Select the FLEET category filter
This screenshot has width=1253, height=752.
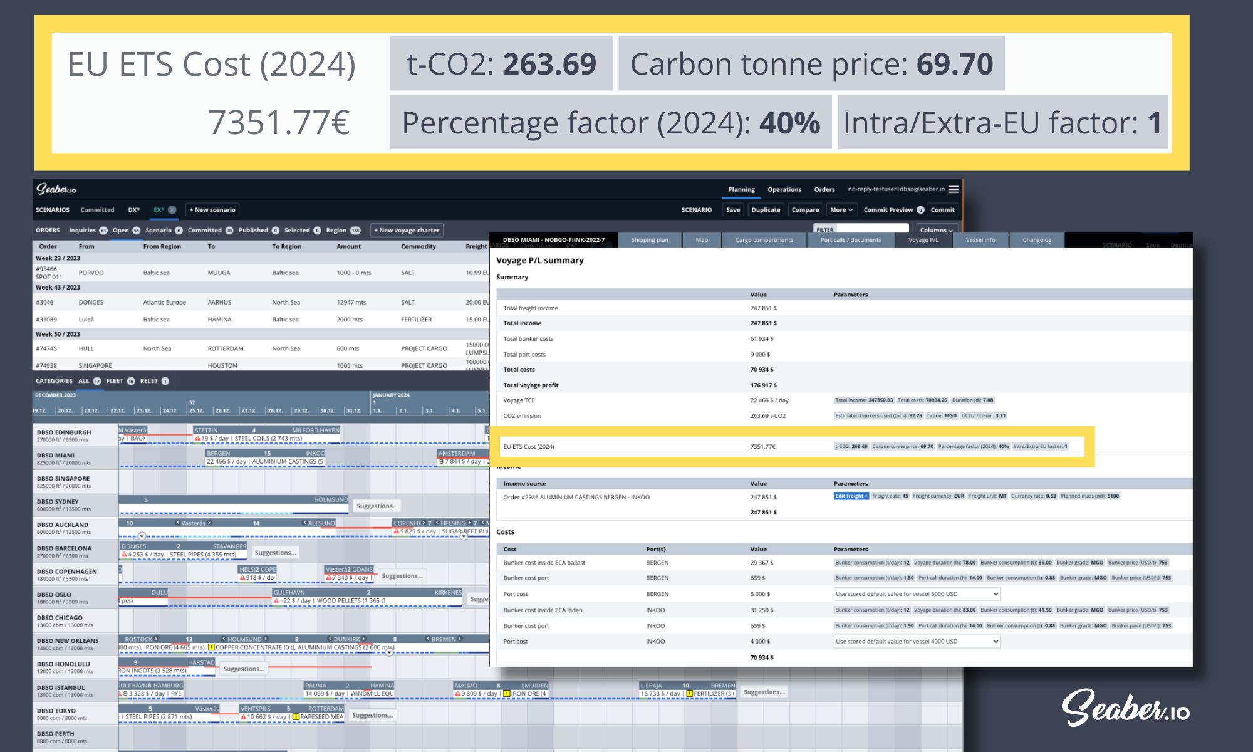pyautogui.click(x=115, y=381)
